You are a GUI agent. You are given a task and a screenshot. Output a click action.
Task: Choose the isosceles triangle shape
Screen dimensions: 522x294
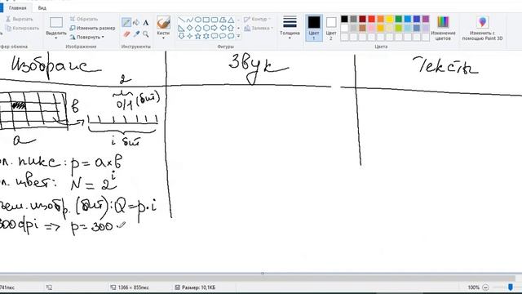click(x=231, y=20)
